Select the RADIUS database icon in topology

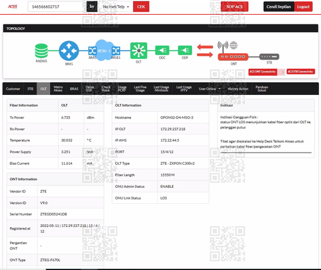(x=41, y=51)
